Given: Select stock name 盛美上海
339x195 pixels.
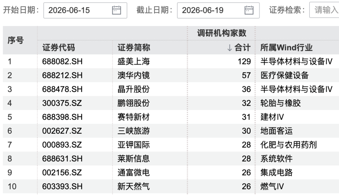Looking at the screenshot, I should (134, 62).
